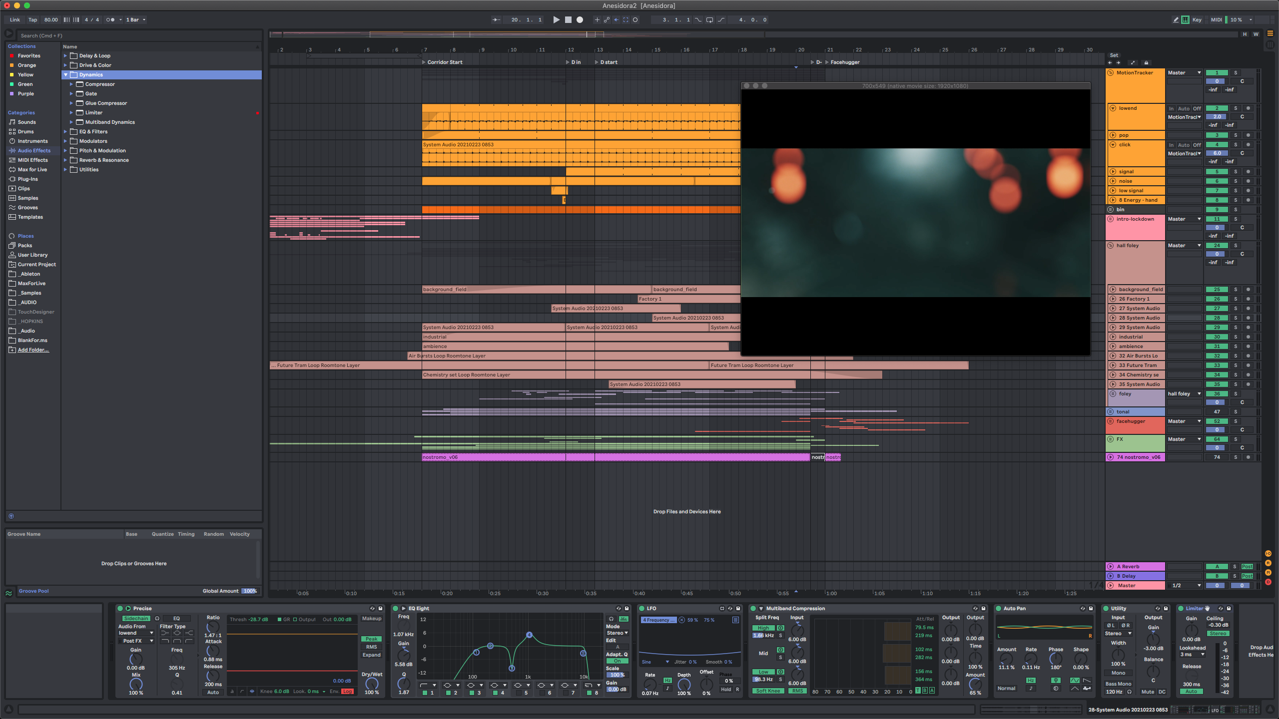Open the 1 Bar quantization dropdown
1279x719 pixels.
(136, 20)
